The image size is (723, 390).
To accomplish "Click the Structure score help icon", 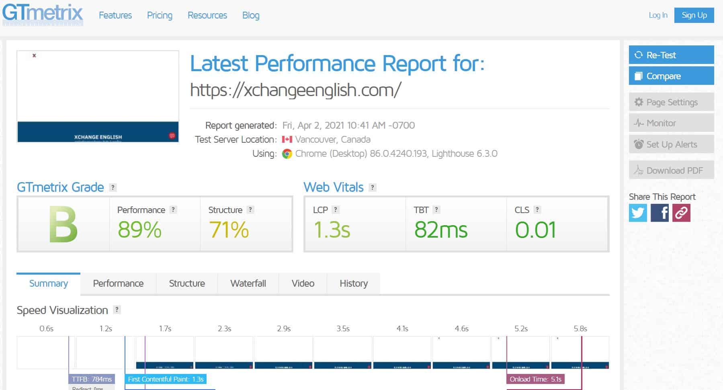I will pos(250,209).
